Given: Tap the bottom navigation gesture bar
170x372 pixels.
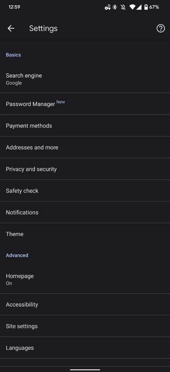Looking at the screenshot, I should pos(85,369).
